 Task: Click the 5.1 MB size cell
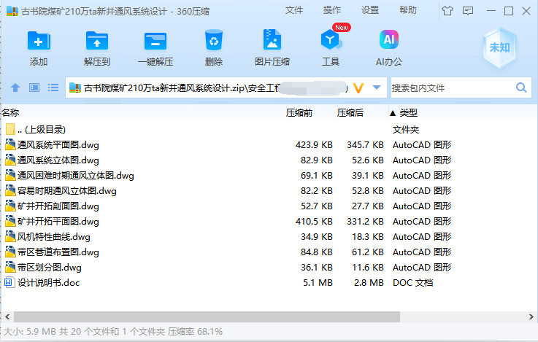pos(318,282)
